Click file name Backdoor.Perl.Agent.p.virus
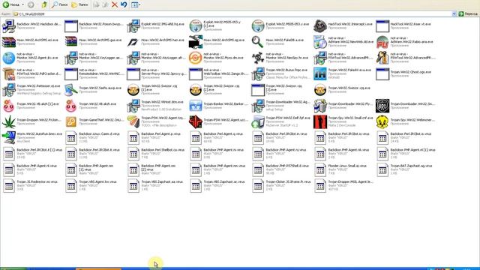Screen dimensions: 480x270 point(160,133)
